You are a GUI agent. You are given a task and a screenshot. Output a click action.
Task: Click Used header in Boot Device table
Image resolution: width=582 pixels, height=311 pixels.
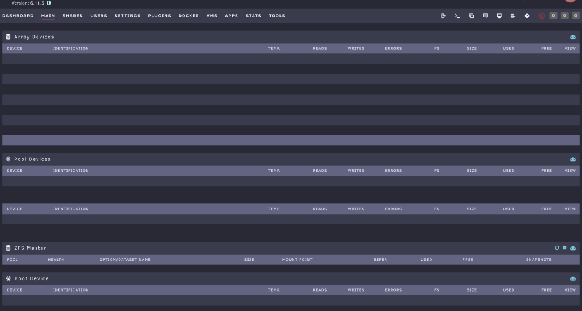pos(509,290)
